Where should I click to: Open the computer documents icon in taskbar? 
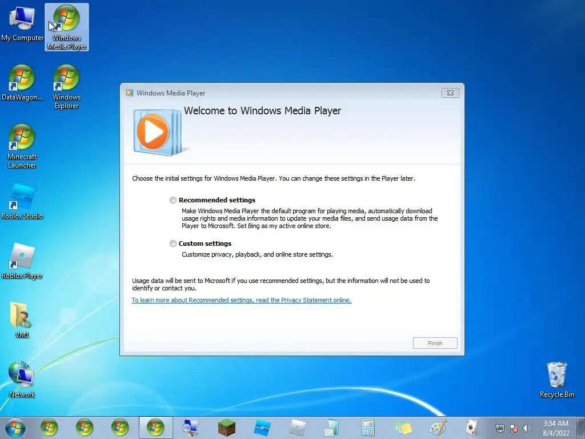(x=331, y=428)
